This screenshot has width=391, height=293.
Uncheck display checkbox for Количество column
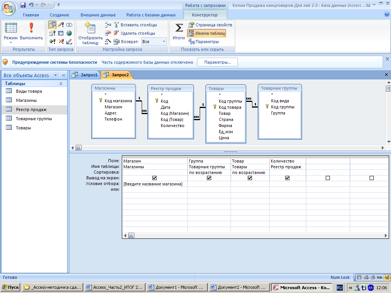(287, 178)
